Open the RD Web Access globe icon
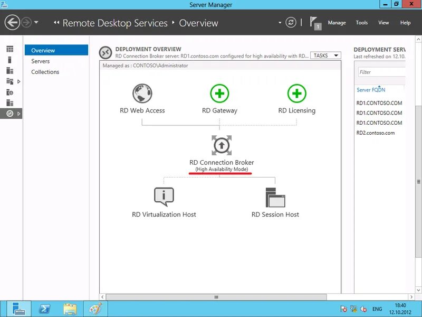Image resolution: width=422 pixels, height=317 pixels. [x=142, y=94]
